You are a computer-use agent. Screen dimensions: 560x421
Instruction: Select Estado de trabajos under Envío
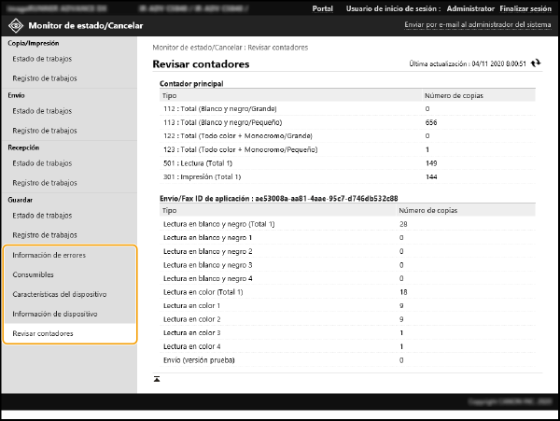tap(41, 111)
